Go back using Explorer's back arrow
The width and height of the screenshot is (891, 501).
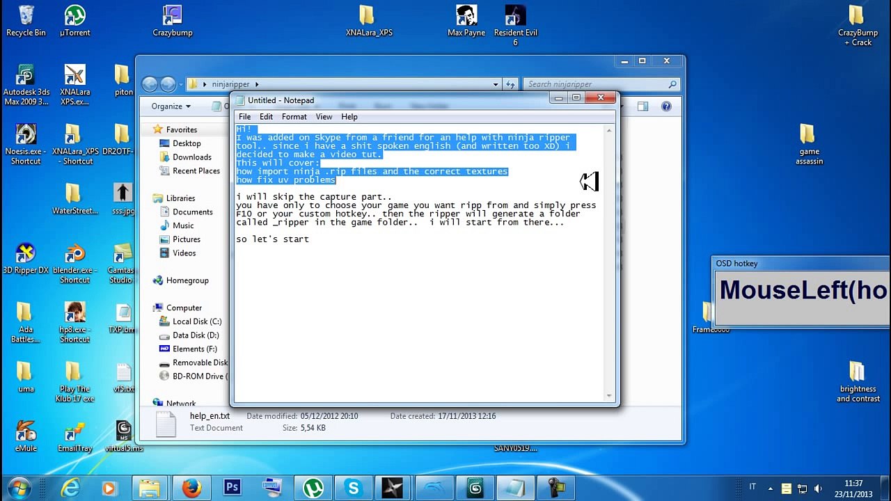click(150, 84)
